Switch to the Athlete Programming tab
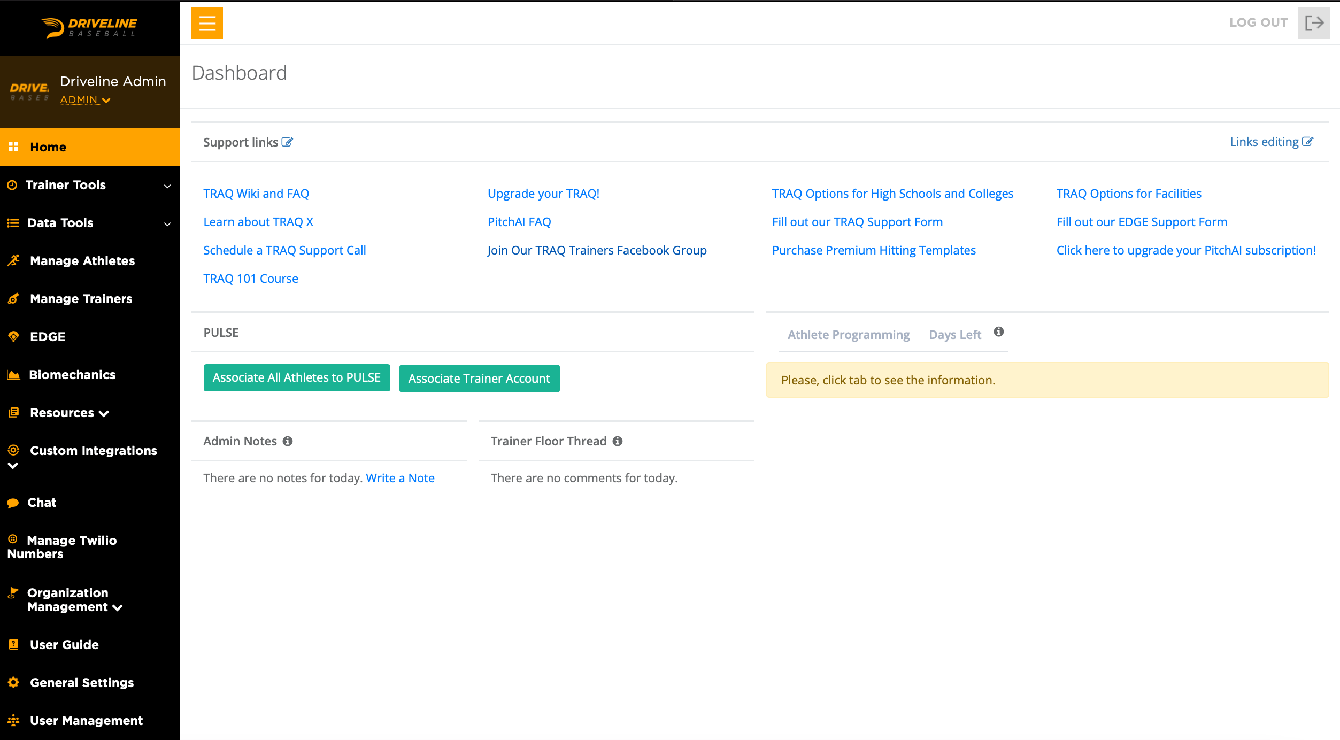 [x=848, y=335]
